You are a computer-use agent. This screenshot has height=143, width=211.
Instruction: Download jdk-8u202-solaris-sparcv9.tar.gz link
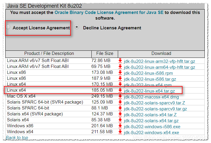coord(155,109)
